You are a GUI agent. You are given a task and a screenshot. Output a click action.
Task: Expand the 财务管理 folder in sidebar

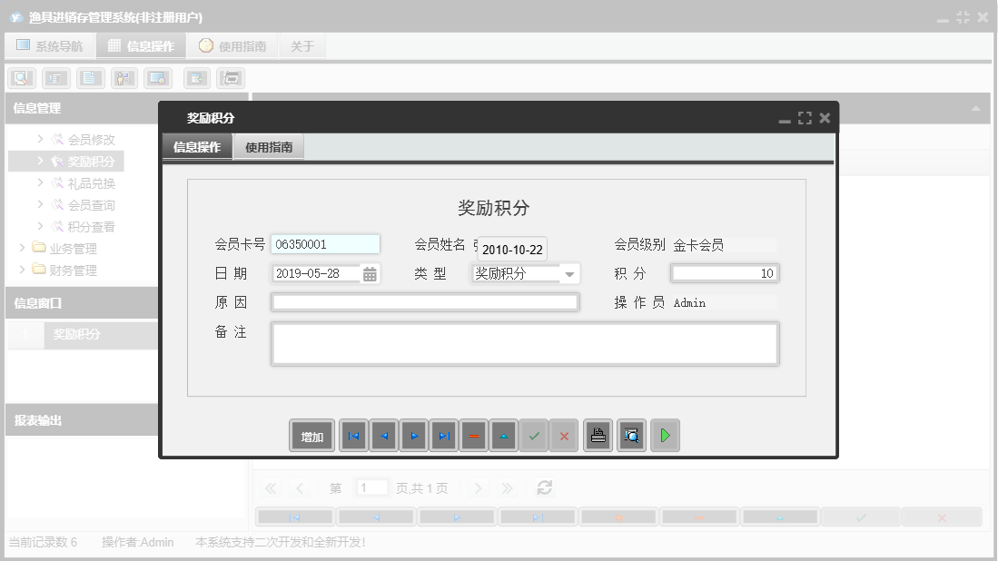point(22,270)
